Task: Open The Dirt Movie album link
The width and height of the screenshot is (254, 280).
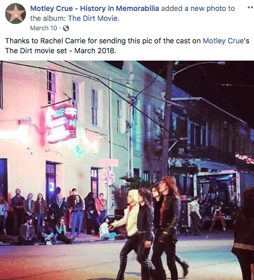Action: click(94, 18)
